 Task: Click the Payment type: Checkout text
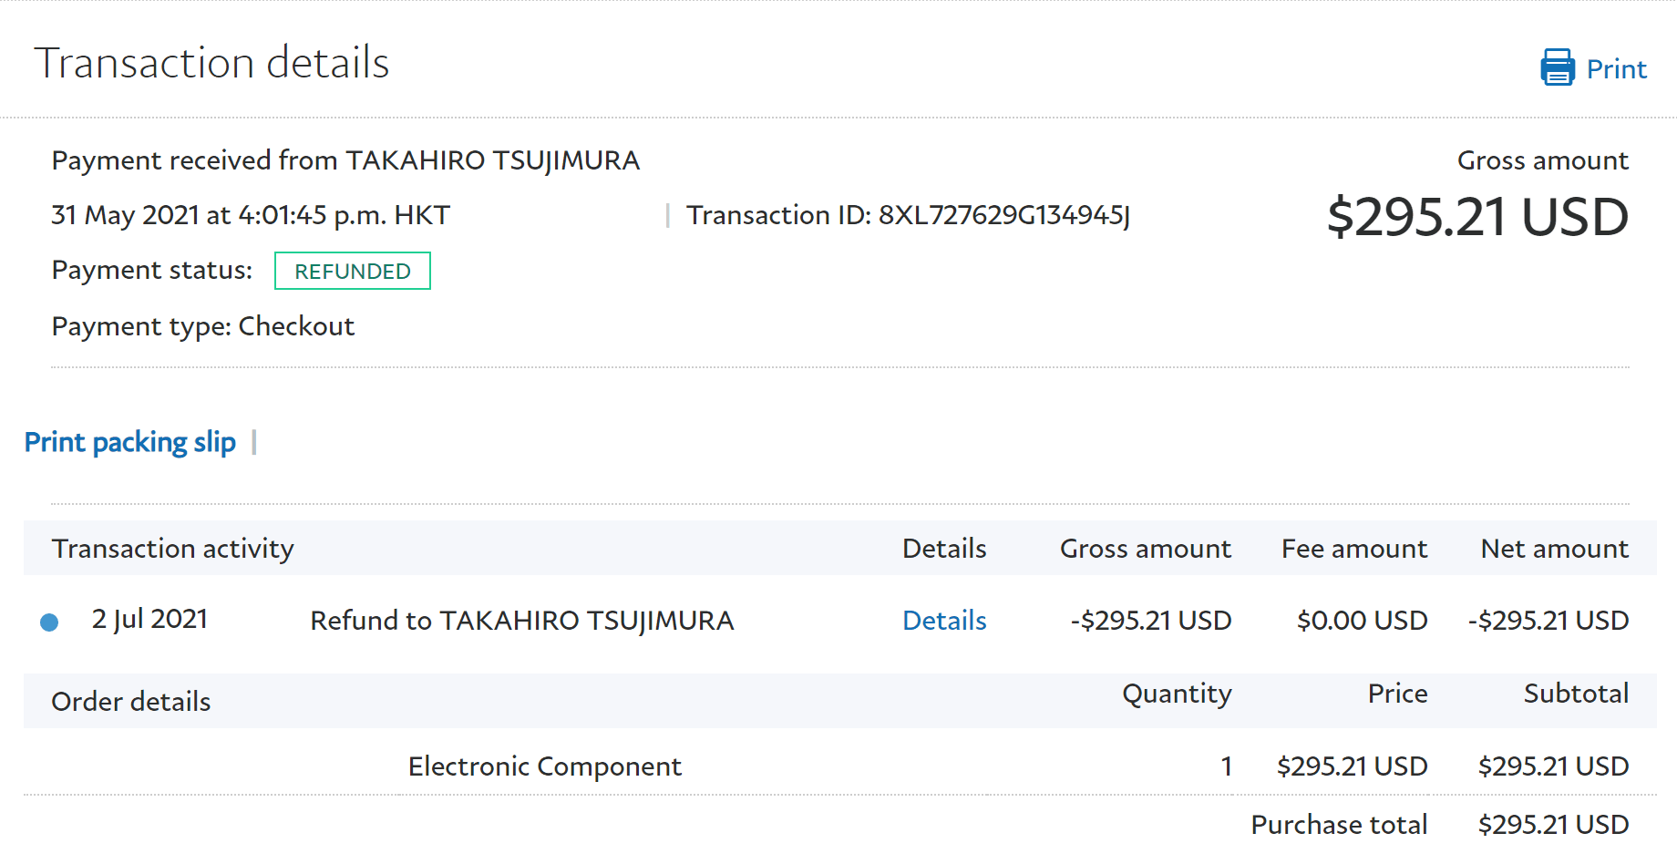point(202,326)
